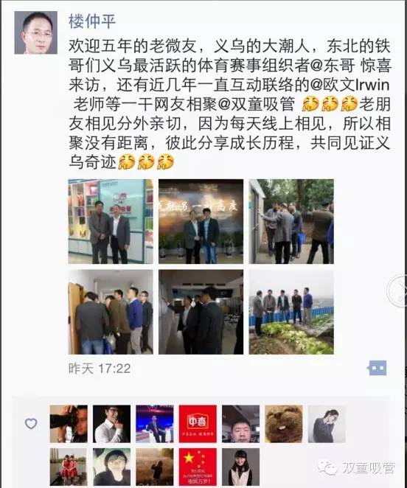Select the 昨天 17:22 timestamp

[x=100, y=369]
